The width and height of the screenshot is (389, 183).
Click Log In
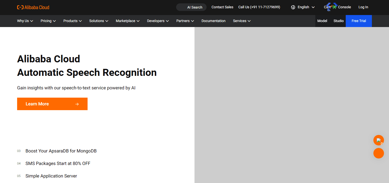(363, 7)
